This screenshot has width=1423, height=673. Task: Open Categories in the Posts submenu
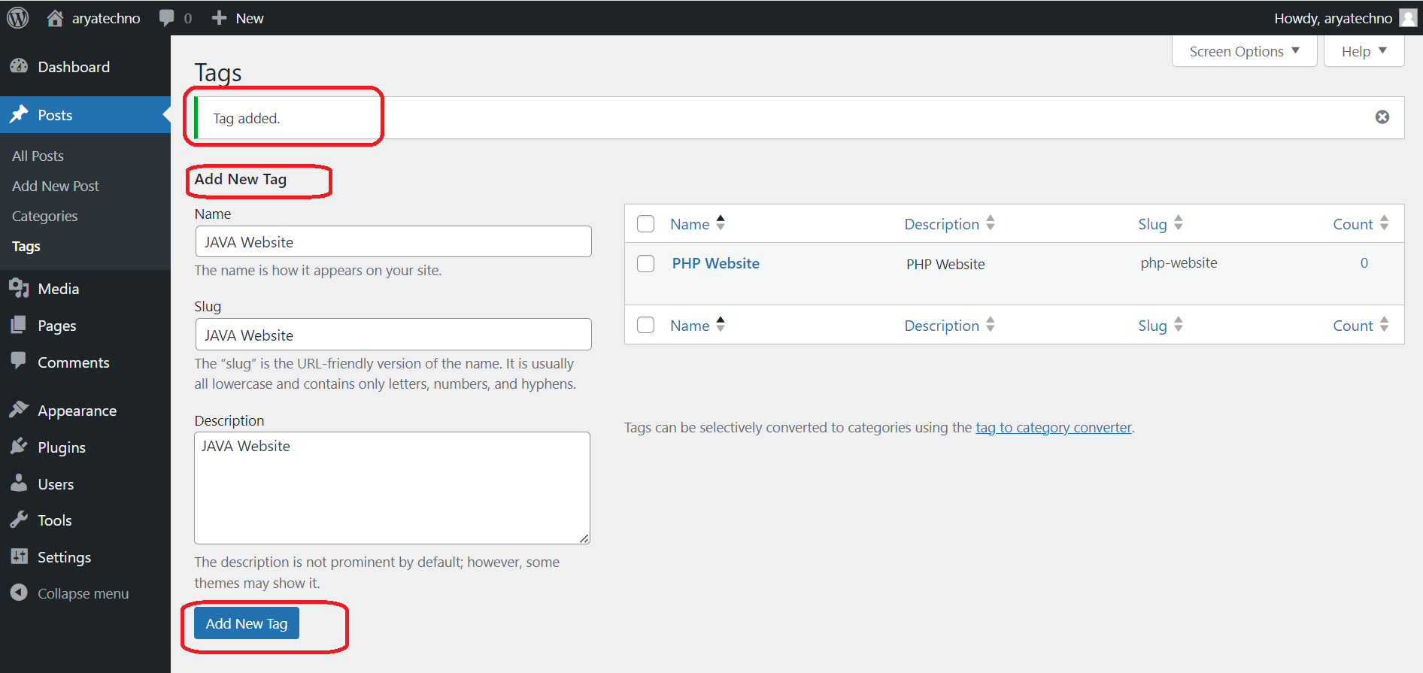pyautogui.click(x=45, y=217)
